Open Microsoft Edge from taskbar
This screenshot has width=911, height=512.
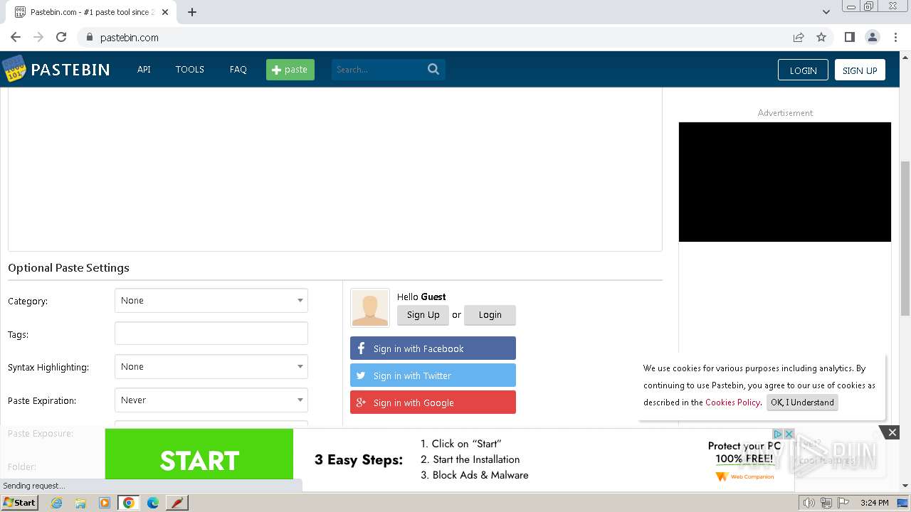[153, 503]
